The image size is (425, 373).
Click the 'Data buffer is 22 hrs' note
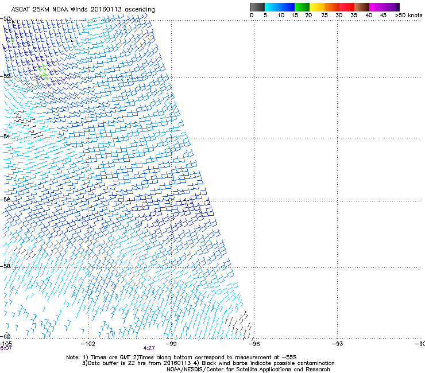(208, 363)
